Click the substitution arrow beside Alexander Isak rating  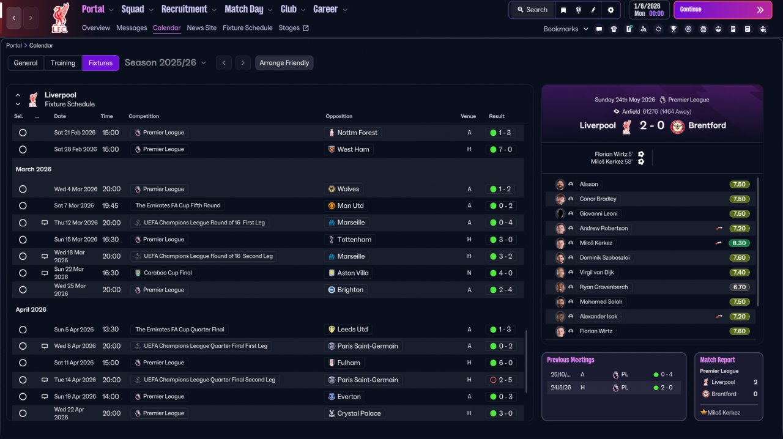coord(719,316)
